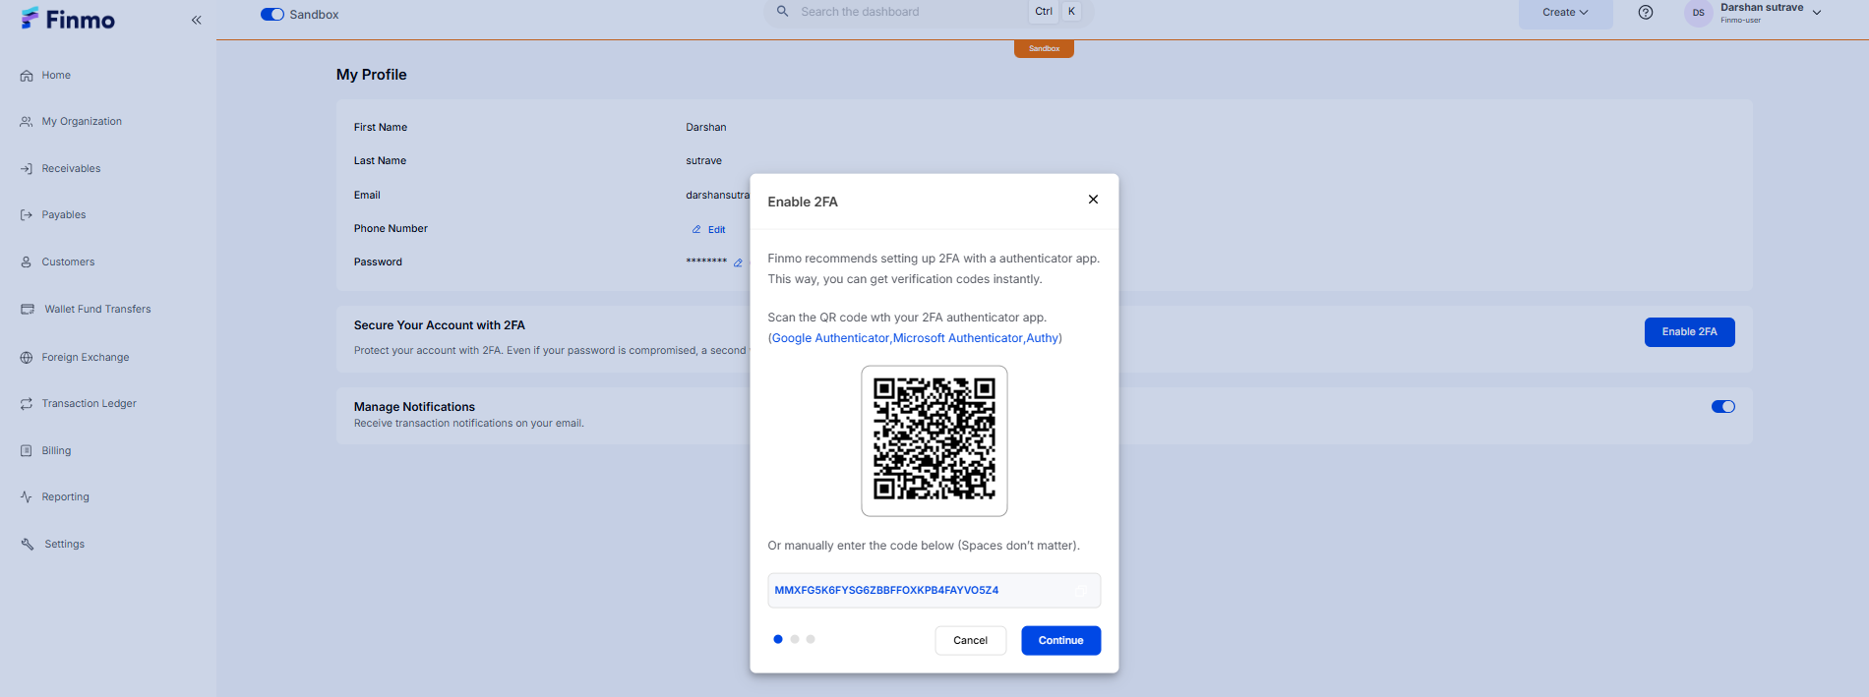1869x697 pixels.
Task: Click the Customers person icon
Action: click(x=27, y=262)
